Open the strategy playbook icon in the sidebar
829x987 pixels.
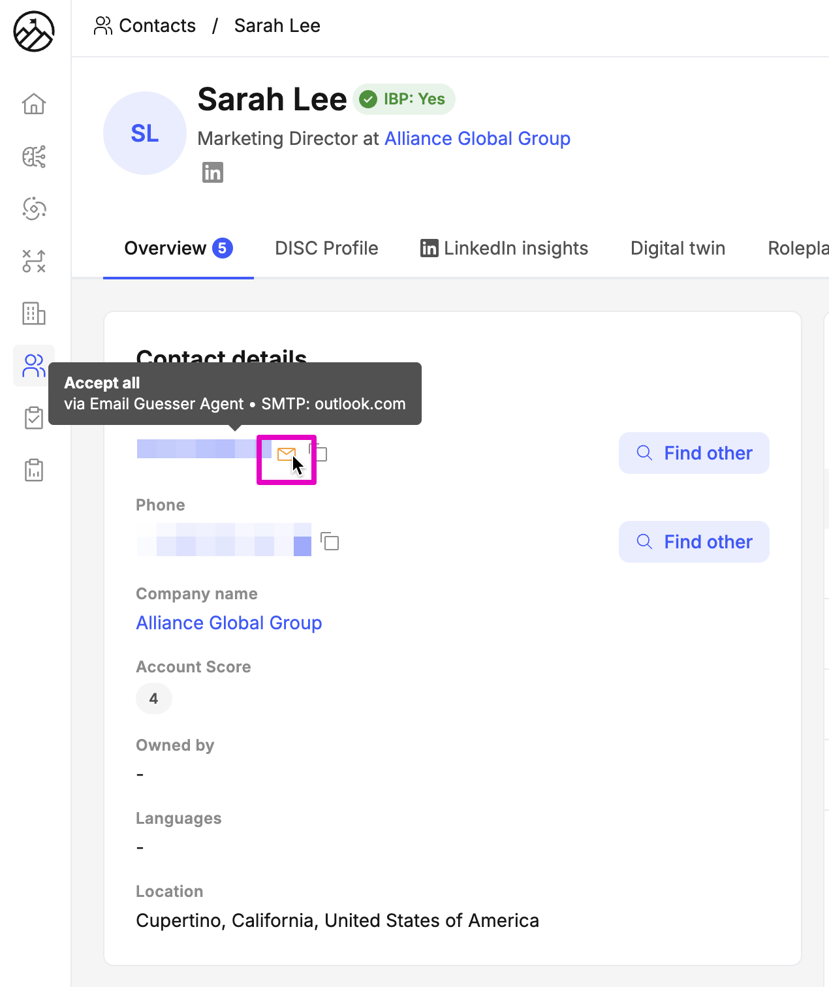33,262
